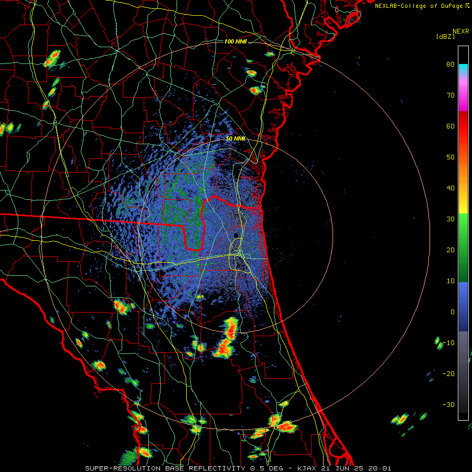Select the 60 value on dBZ scale
This screenshot has height=472, width=472.
pos(450,126)
